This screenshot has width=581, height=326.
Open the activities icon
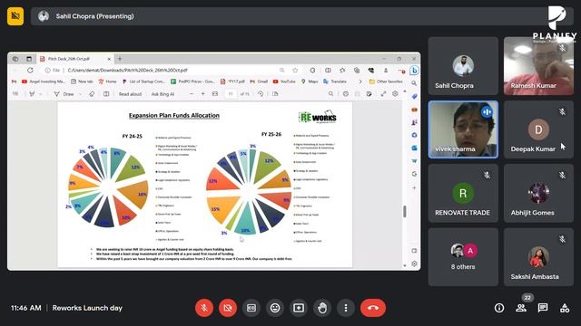point(565,308)
